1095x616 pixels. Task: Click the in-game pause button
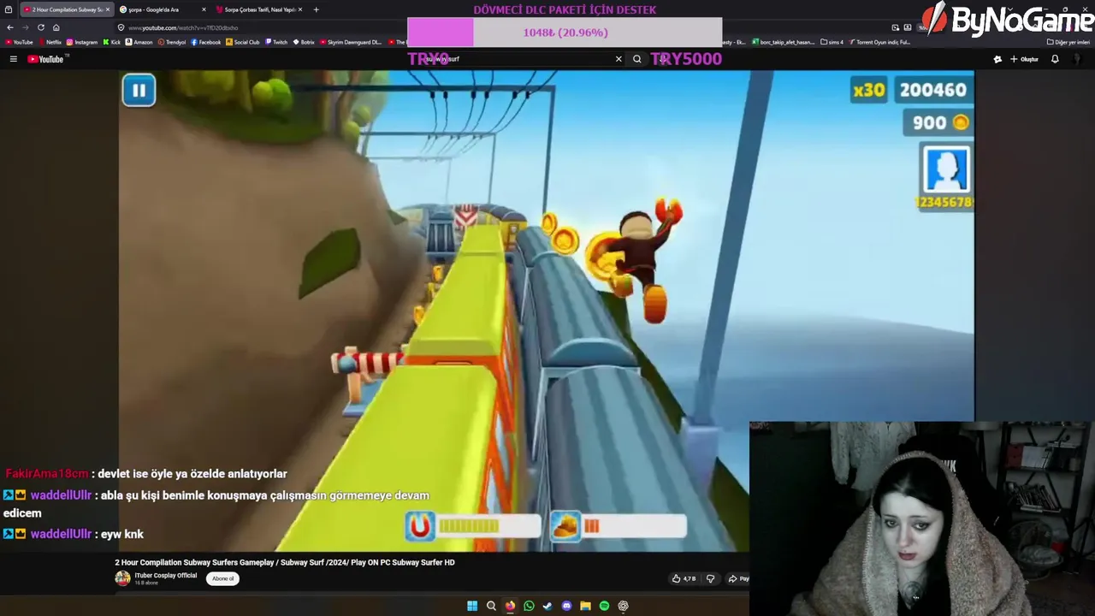point(139,90)
